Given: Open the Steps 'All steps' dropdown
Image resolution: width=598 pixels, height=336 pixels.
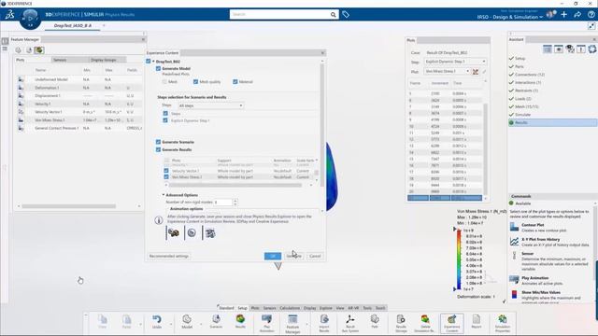Looking at the screenshot, I should pyautogui.click(x=210, y=105).
